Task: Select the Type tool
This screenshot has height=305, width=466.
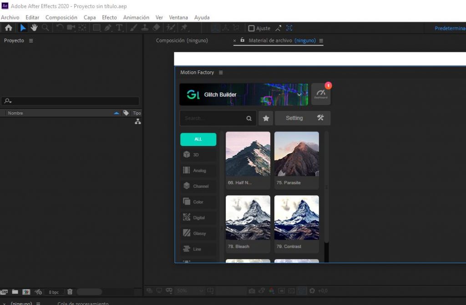Action: (119, 27)
